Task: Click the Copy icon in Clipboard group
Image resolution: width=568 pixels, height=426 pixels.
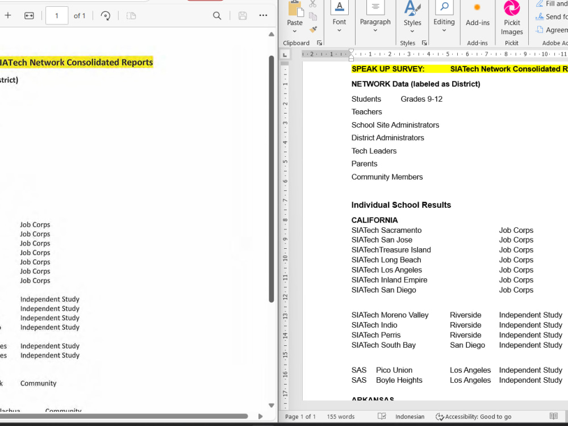Action: pos(313,16)
